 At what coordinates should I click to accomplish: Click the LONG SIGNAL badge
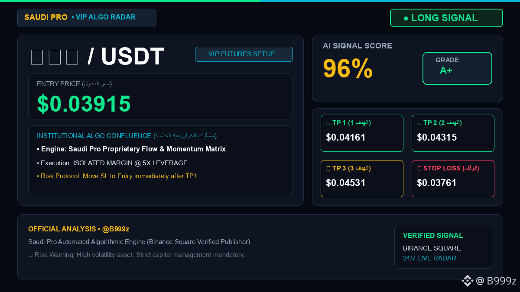(446, 18)
